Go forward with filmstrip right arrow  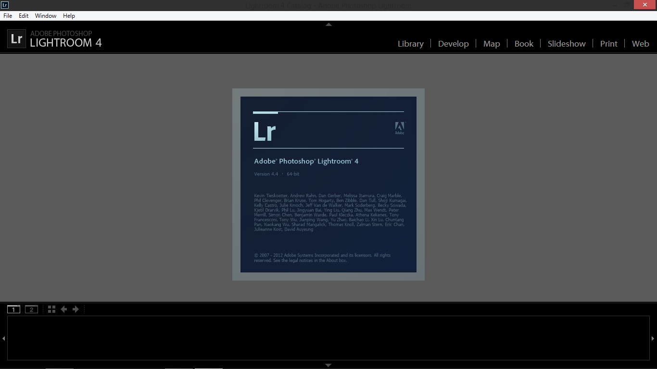point(76,309)
